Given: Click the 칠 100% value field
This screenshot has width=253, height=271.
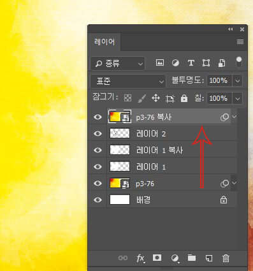Looking at the screenshot, I should (219, 98).
